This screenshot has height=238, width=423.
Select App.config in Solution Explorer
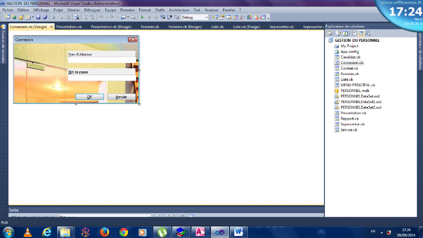350,51
